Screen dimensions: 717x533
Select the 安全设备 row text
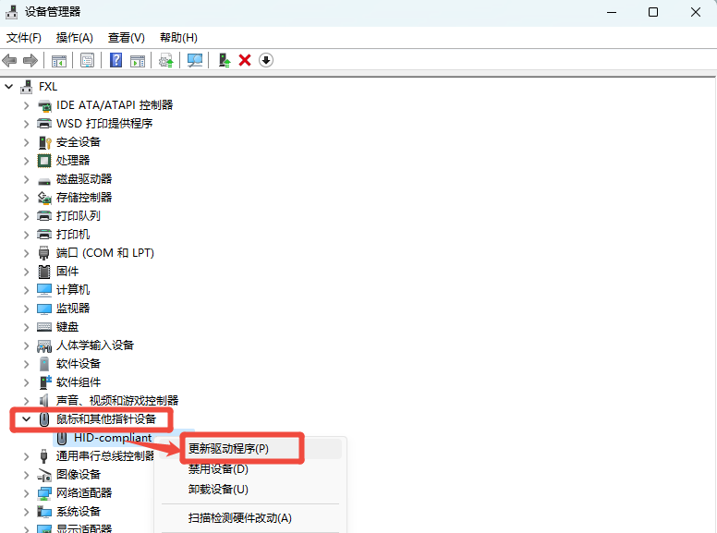79,142
